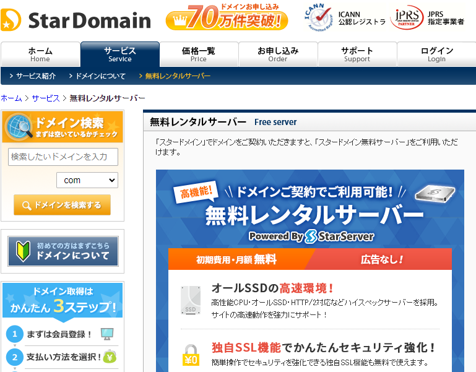Image resolution: width=476 pixels, height=372 pixels.
Task: Click the 広告なし! red label
Action: pos(382,259)
